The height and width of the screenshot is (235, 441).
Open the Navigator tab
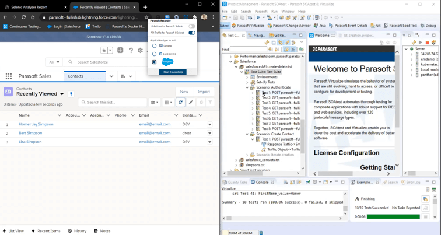click(257, 35)
